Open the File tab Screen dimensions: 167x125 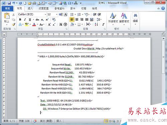pyautogui.click(x=7, y=8)
